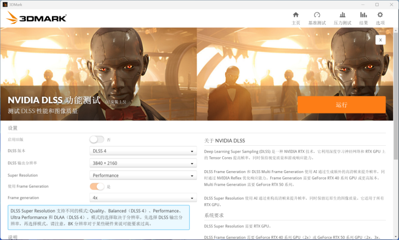Close the 3DMark window
The width and height of the screenshot is (399, 240).
392,5
